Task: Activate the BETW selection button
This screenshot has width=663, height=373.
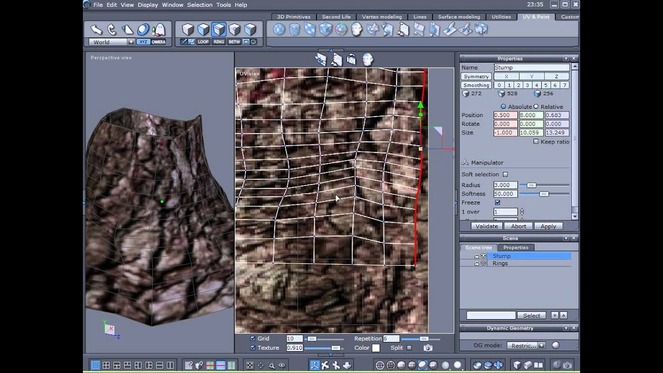Action: coord(234,42)
